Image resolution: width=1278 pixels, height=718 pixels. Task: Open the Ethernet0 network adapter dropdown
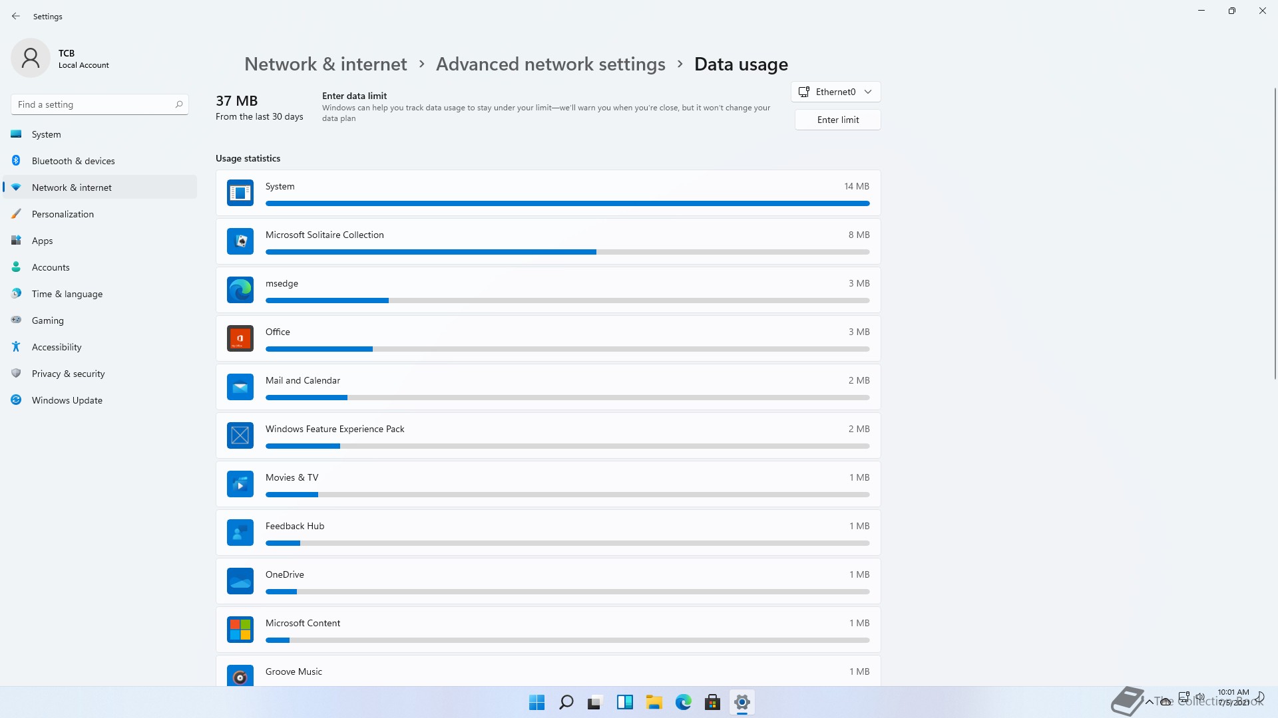836,92
